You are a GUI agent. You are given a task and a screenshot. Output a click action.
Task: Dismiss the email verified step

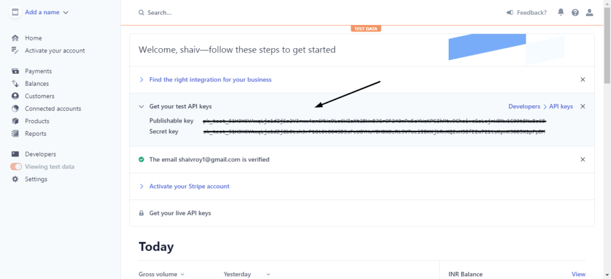point(582,159)
